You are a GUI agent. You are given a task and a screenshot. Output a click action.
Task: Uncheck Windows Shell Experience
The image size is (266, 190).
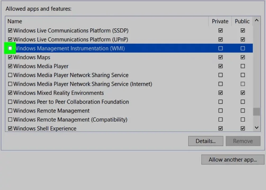pos(10,128)
